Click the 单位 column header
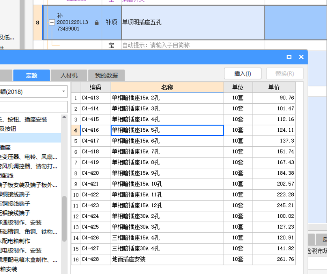 (238, 87)
